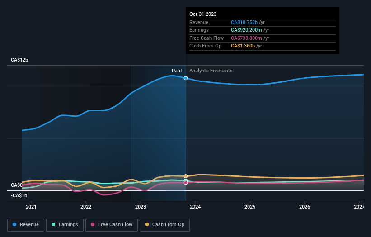Image resolution: width=371 pixels, height=237 pixels.
Task: Click the tooltip date 'Oct 31 2023'
Action: pyautogui.click(x=203, y=14)
